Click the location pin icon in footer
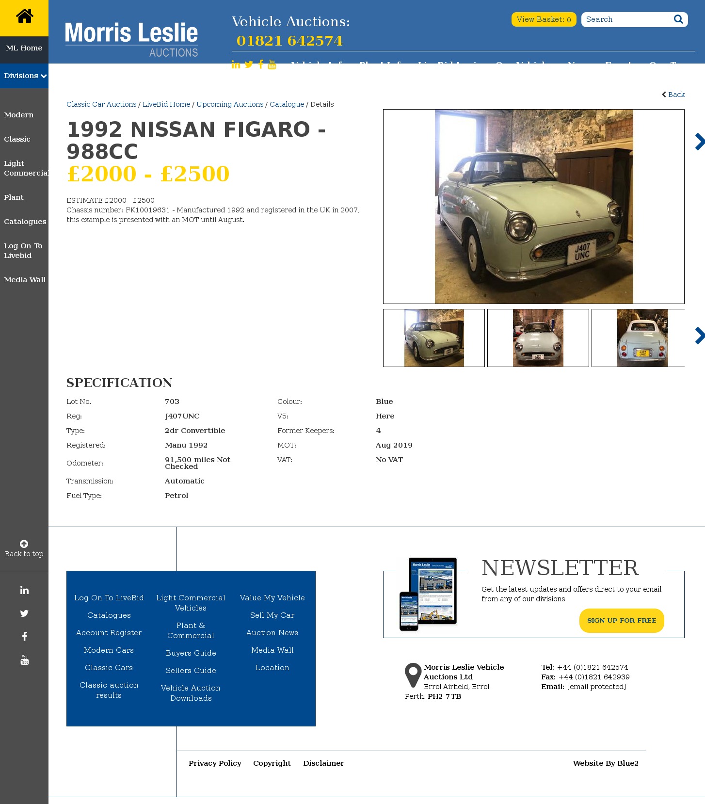 coord(413,675)
